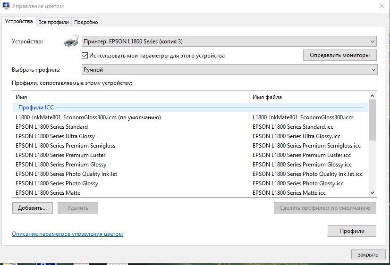The height and width of the screenshot is (265, 390).
Task: Click file name EPSON L1800 Series Photo Quality Ink Jet.icc
Action: tap(308, 174)
